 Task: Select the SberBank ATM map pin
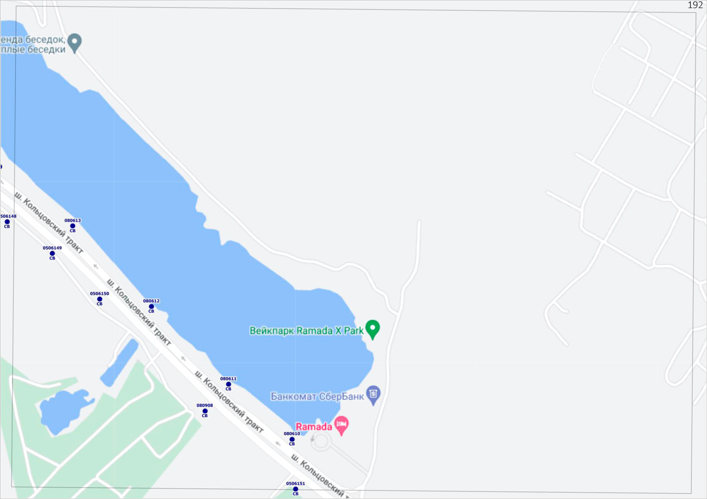[x=373, y=395]
